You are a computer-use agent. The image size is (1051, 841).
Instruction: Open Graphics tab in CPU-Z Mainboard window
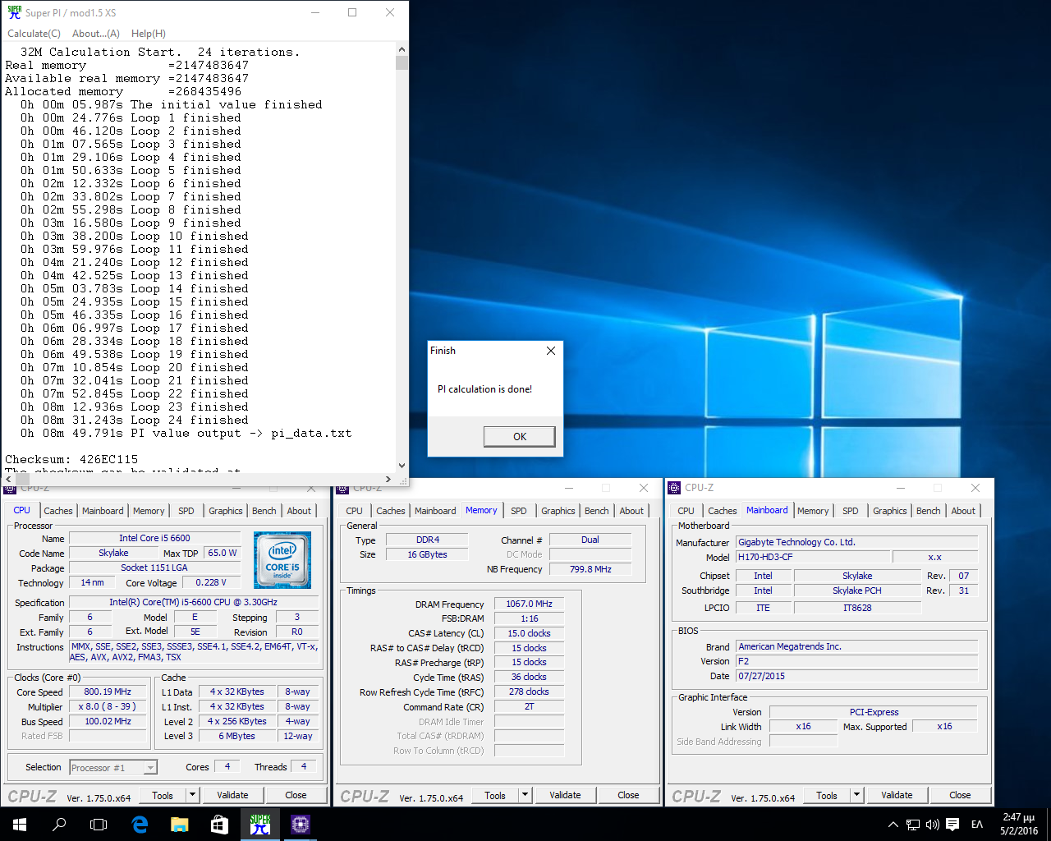[x=890, y=511]
